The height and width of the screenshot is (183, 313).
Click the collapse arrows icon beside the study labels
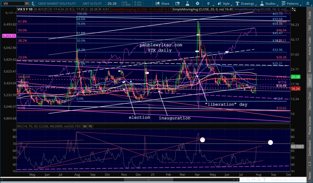click(x=294, y=9)
